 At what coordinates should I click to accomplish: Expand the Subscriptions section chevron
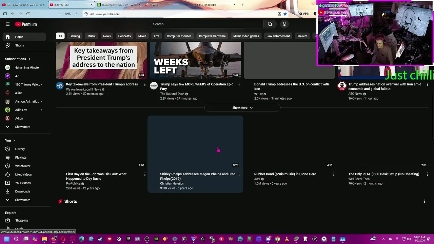tap(29, 59)
